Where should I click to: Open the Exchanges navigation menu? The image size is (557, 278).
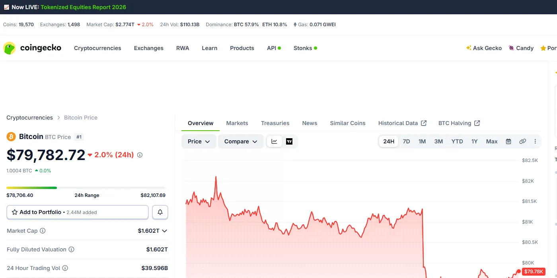[149, 48]
